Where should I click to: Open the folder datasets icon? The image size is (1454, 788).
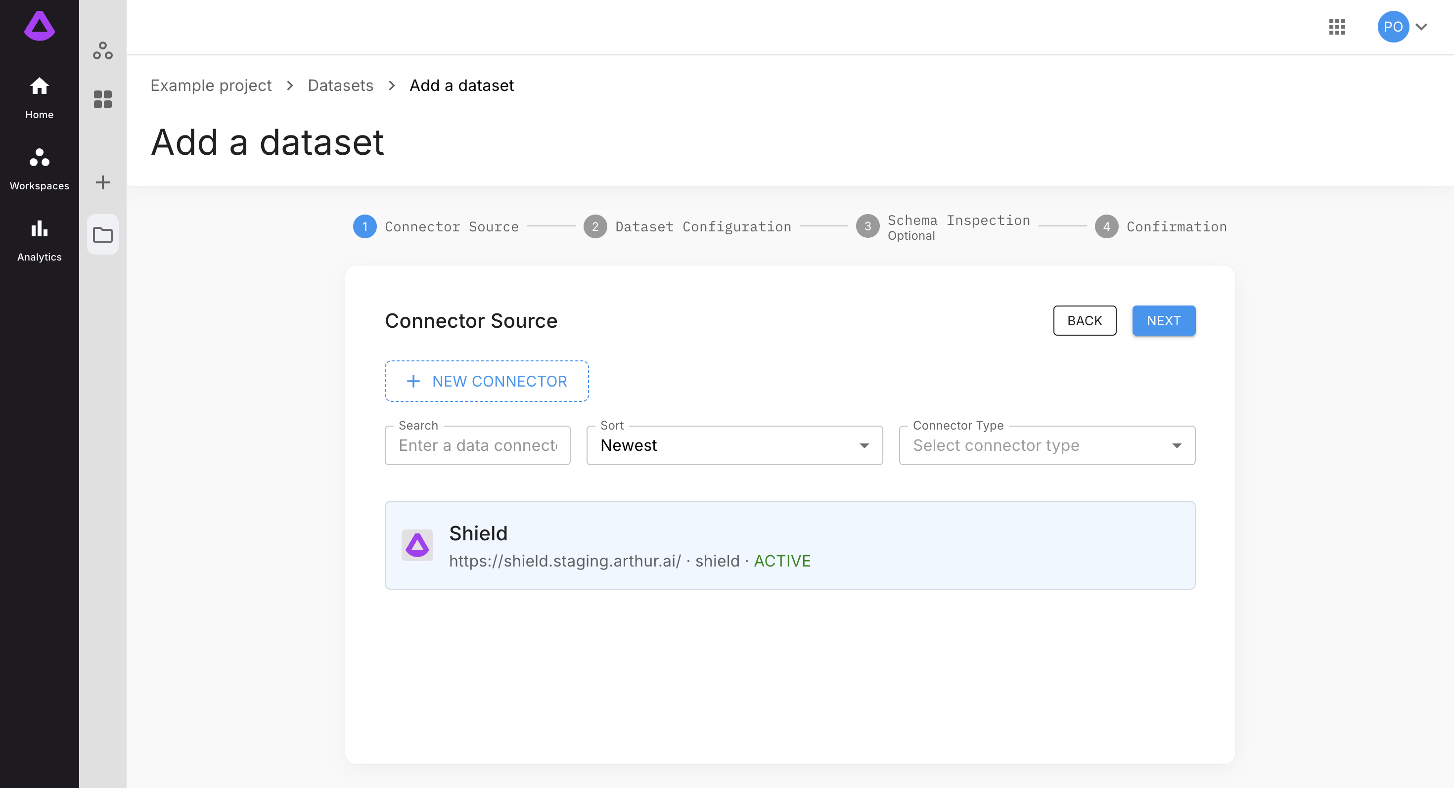pos(103,234)
